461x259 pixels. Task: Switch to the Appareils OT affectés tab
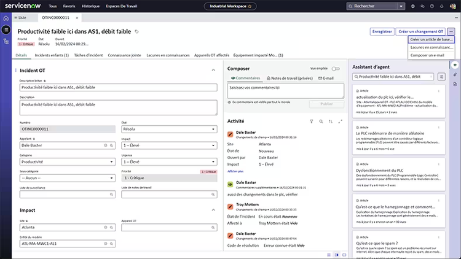click(211, 55)
